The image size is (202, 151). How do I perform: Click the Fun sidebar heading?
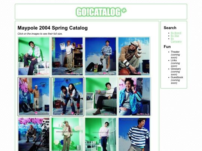tap(167, 47)
